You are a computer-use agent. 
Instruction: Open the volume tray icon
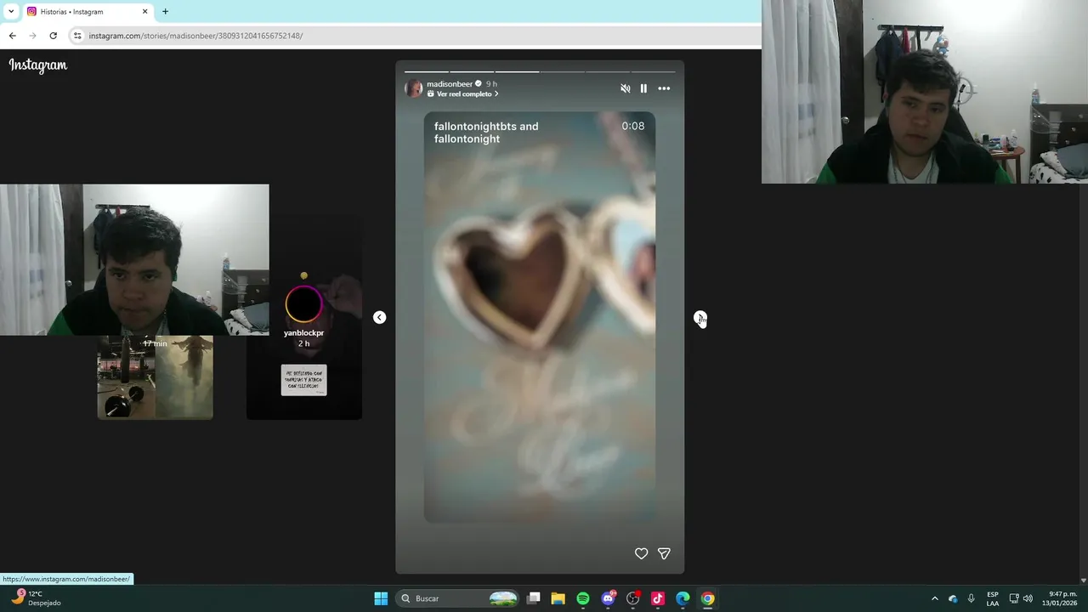(1028, 598)
